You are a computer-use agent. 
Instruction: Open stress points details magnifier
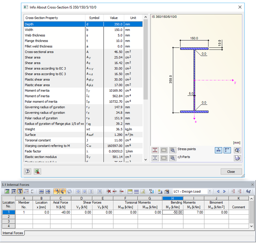(172, 150)
